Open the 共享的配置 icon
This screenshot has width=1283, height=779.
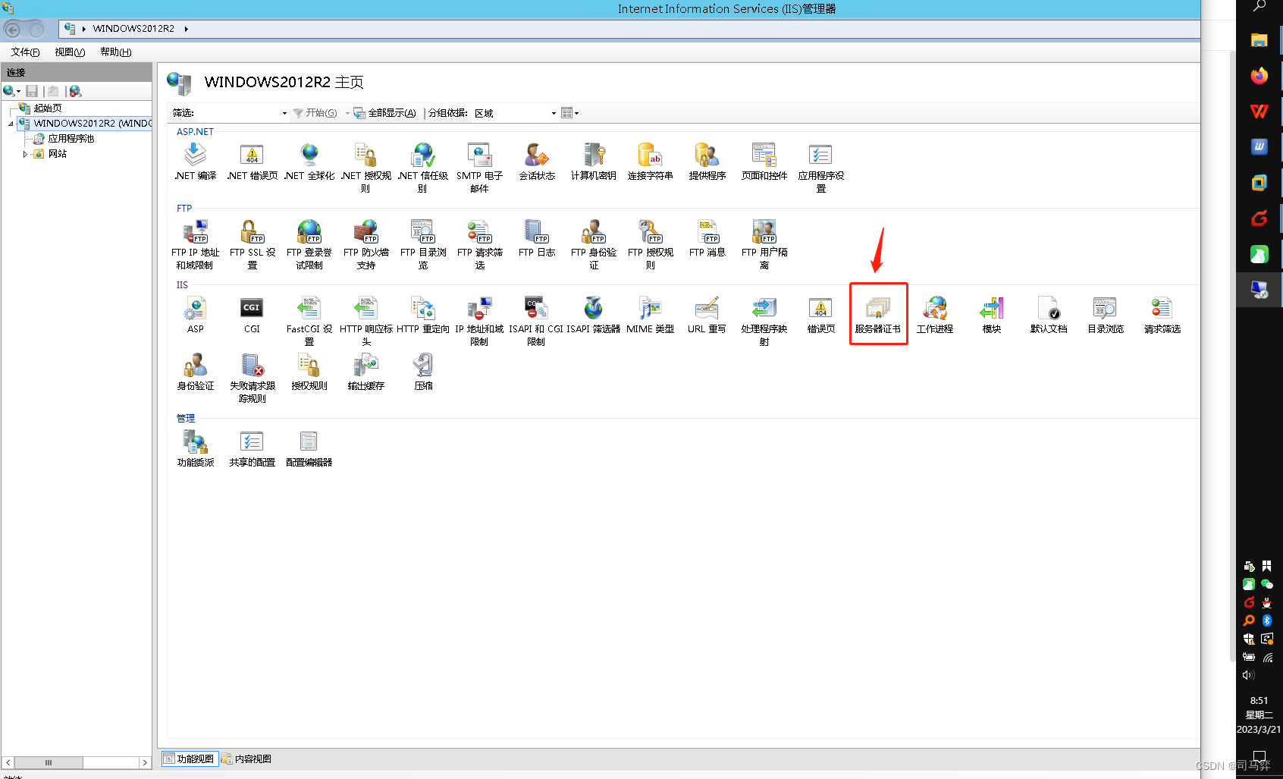[252, 448]
